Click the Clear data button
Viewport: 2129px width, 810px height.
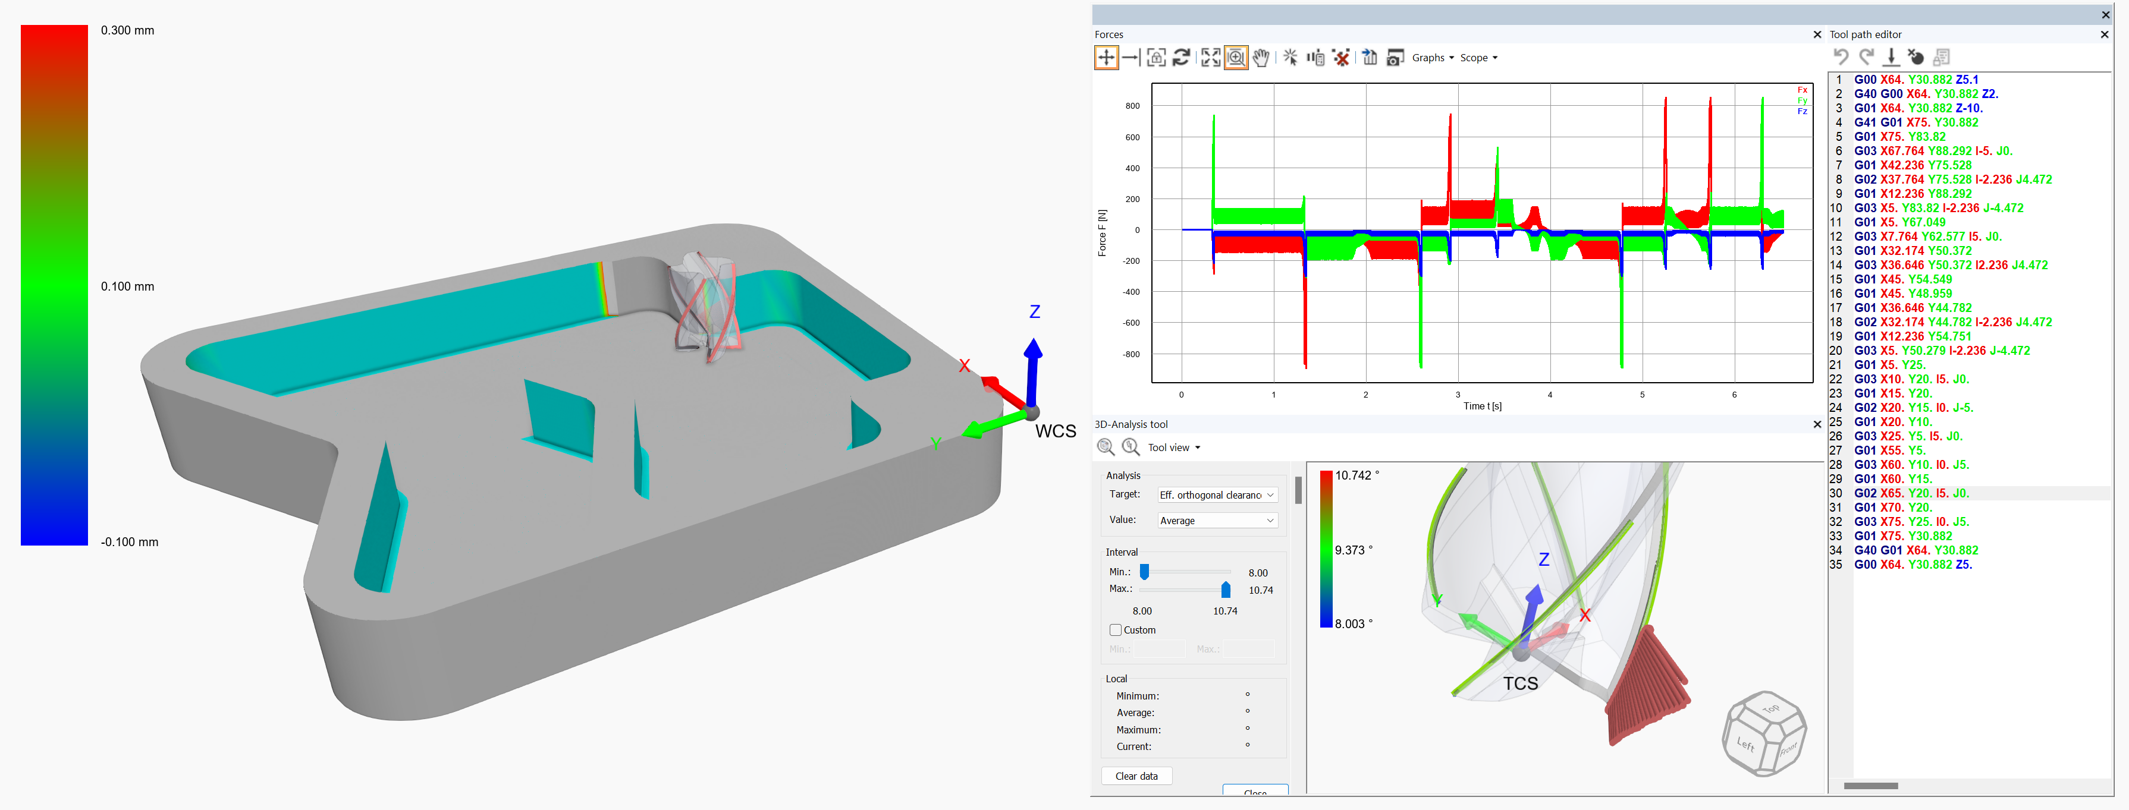[x=1136, y=776]
